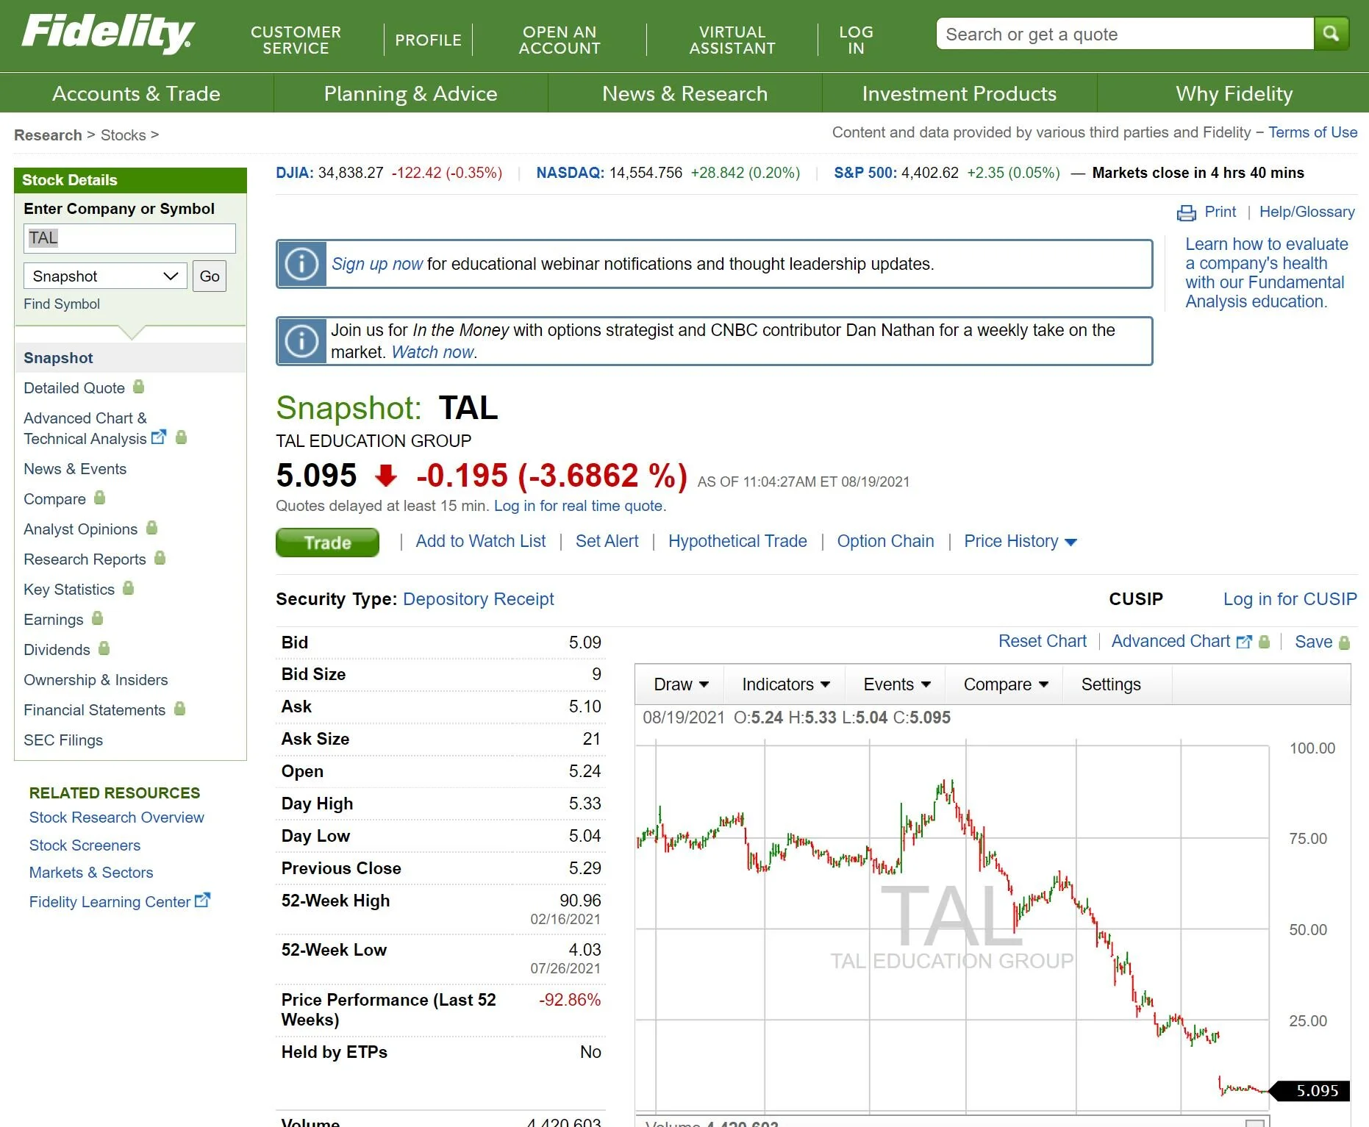Click Set Alert link
Screen dimensions: 1369x1127
[607, 541]
